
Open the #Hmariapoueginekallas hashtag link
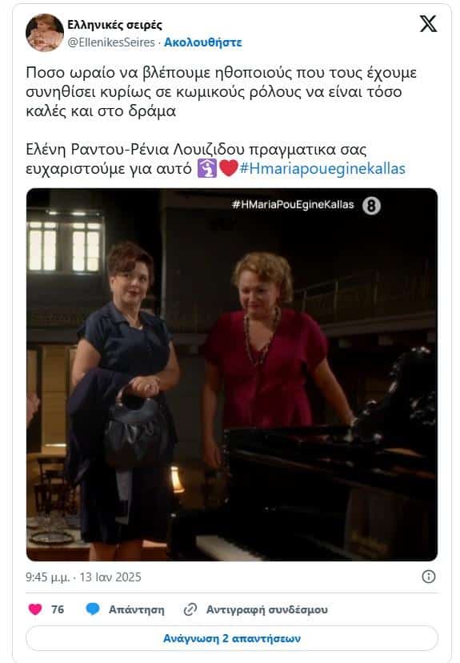pos(322,169)
